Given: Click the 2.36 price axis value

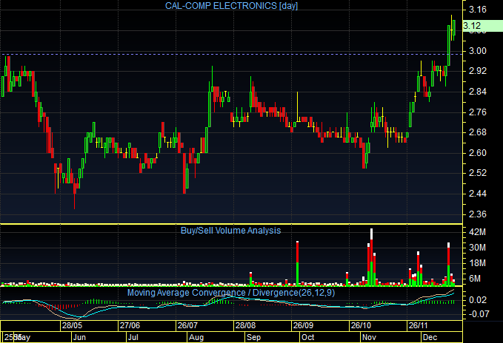Looking at the screenshot, I should 478,214.
